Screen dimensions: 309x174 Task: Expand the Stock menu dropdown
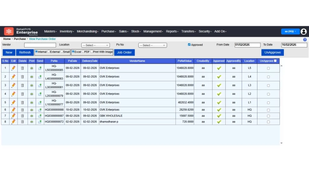coord(136,31)
